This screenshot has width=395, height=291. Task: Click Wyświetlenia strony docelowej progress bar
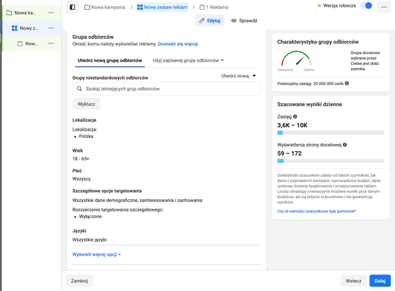point(331,161)
